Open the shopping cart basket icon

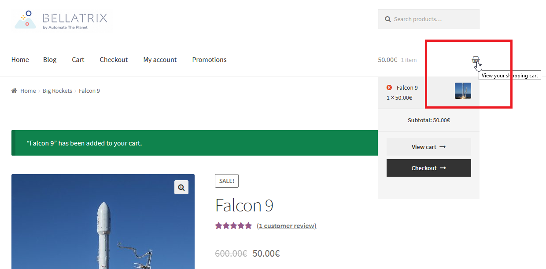(x=476, y=60)
